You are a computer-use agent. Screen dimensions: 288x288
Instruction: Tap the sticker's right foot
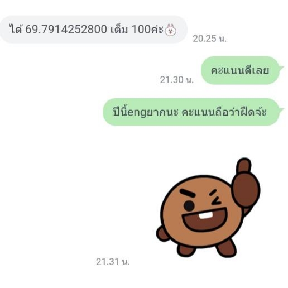(226, 249)
